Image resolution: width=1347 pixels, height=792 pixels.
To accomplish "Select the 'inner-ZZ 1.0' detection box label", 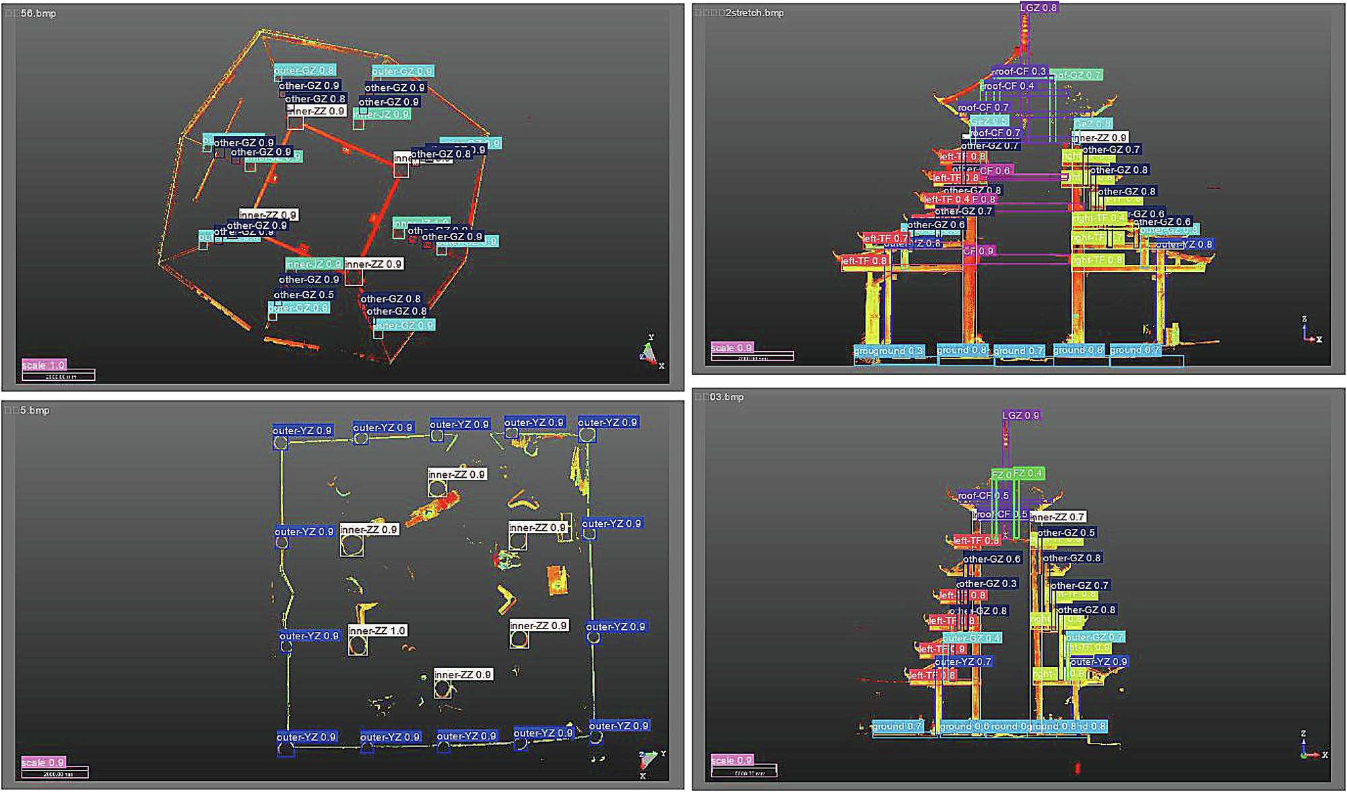I will (x=377, y=631).
